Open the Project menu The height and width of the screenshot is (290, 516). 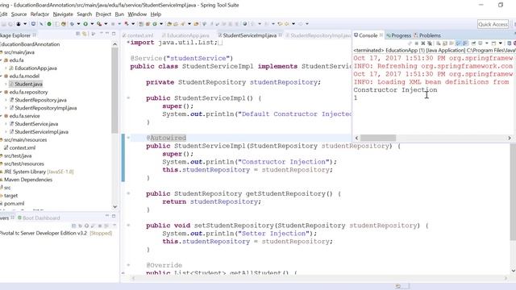(103, 14)
